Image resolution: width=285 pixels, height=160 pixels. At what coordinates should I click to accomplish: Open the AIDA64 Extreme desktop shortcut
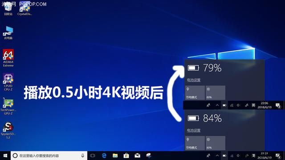click(x=8, y=58)
